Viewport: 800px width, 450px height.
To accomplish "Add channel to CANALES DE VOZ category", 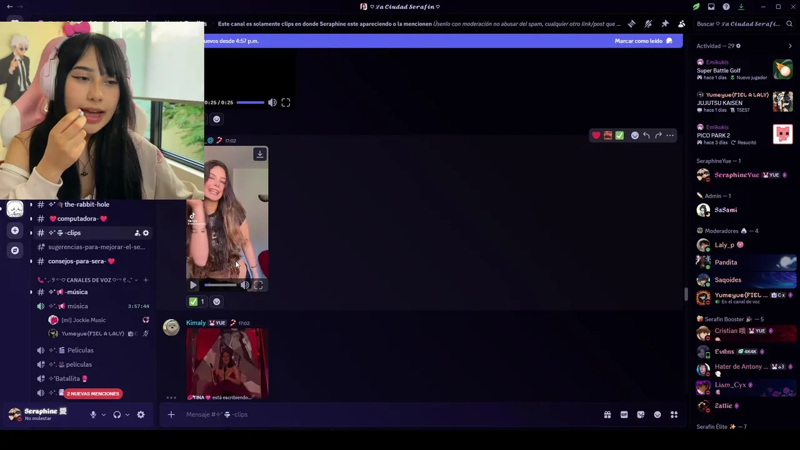I will (x=146, y=280).
